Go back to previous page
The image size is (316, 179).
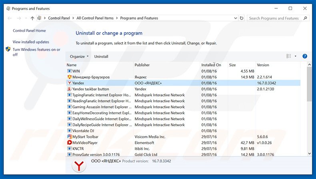(10, 18)
